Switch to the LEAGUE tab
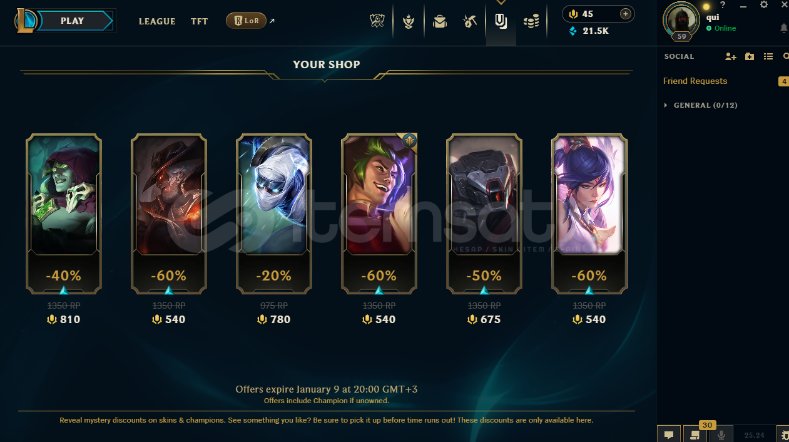Screen dimensions: 789x442 (x=157, y=21)
